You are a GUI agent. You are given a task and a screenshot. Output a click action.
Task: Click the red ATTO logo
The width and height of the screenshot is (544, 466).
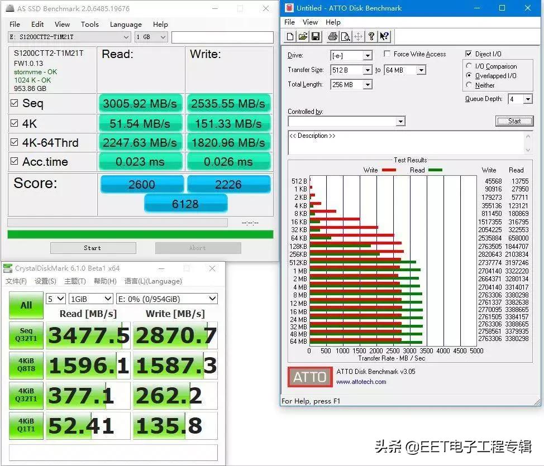309,377
